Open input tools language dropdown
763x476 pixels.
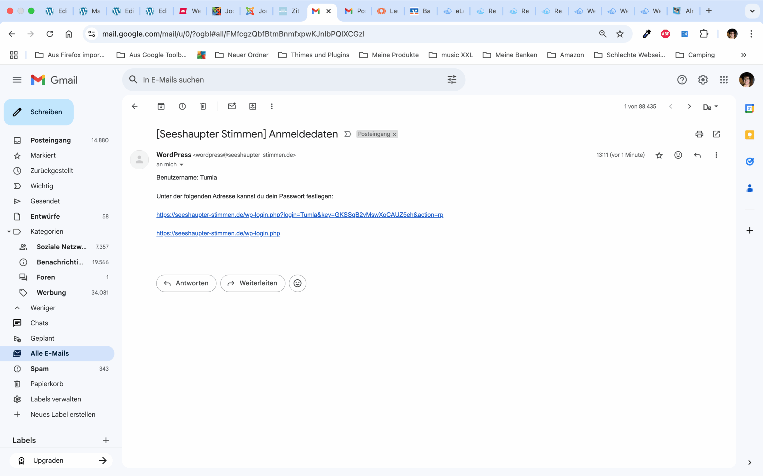[710, 107]
